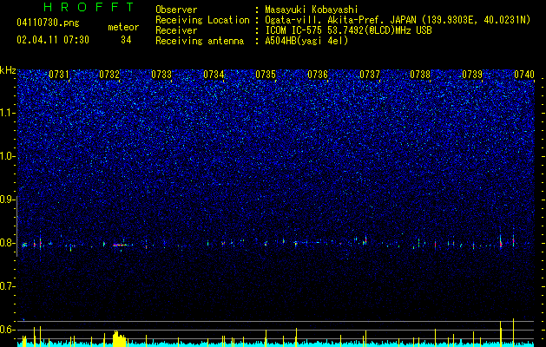Select the file name 04110730.png
Viewport: 546px width, 347px height.
pyautogui.click(x=48, y=23)
